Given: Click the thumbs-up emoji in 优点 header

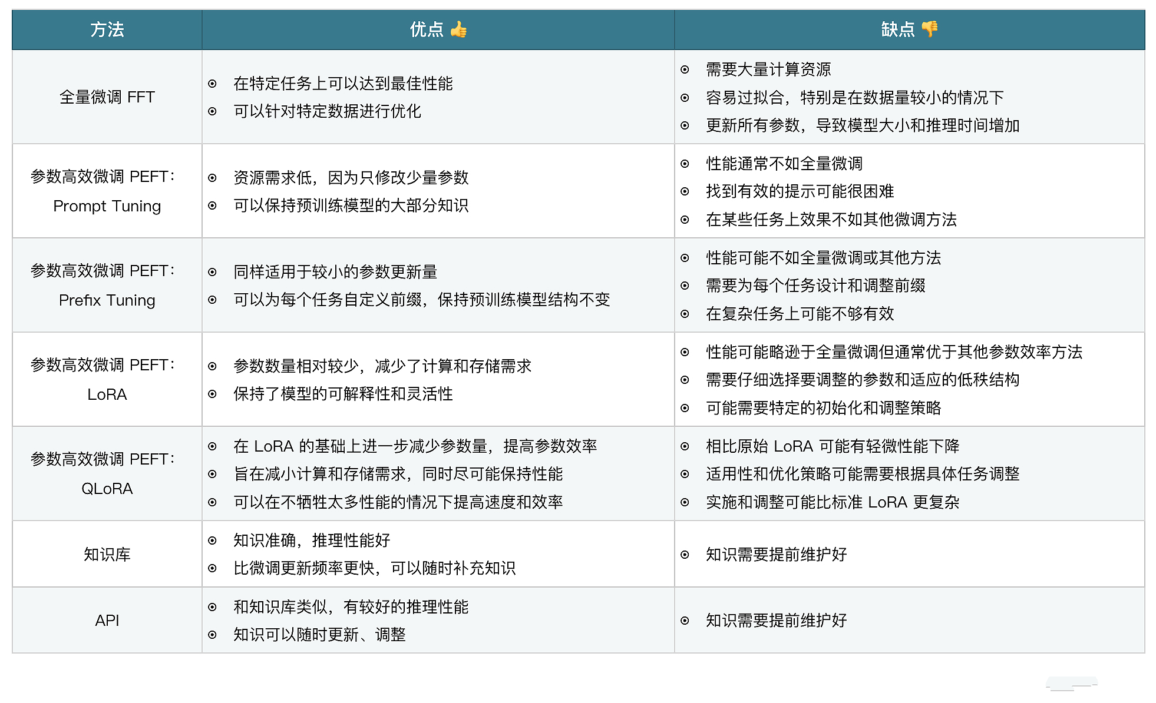Looking at the screenshot, I should (x=458, y=29).
